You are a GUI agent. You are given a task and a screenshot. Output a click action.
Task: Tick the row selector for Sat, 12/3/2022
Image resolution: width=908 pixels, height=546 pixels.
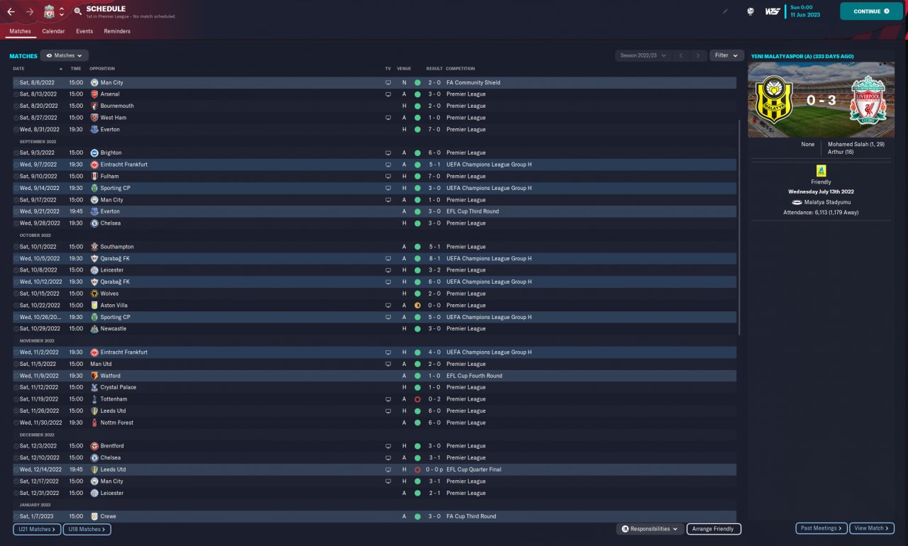tap(16, 446)
